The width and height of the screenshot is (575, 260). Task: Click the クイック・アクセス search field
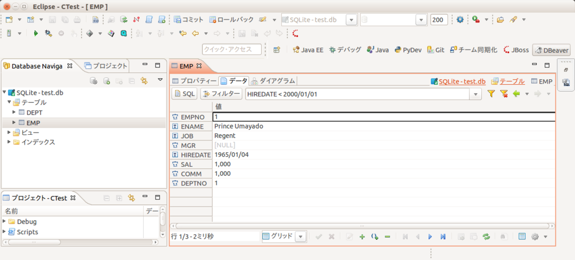[x=232, y=49]
